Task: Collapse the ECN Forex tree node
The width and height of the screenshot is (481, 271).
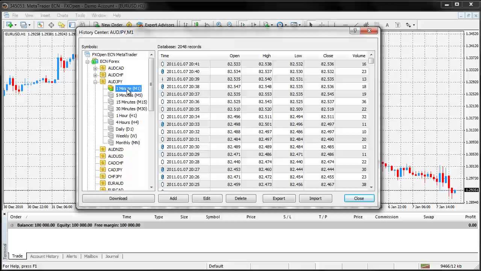Action: point(88,61)
